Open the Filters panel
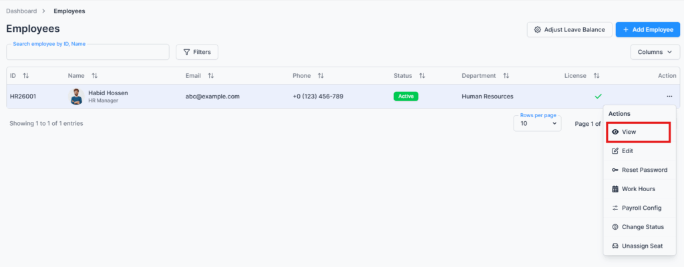The height and width of the screenshot is (267, 684). 196,52
